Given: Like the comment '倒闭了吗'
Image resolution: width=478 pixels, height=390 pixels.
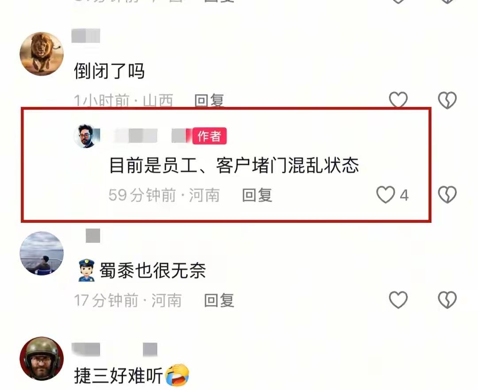Looking at the screenshot, I should tap(398, 100).
